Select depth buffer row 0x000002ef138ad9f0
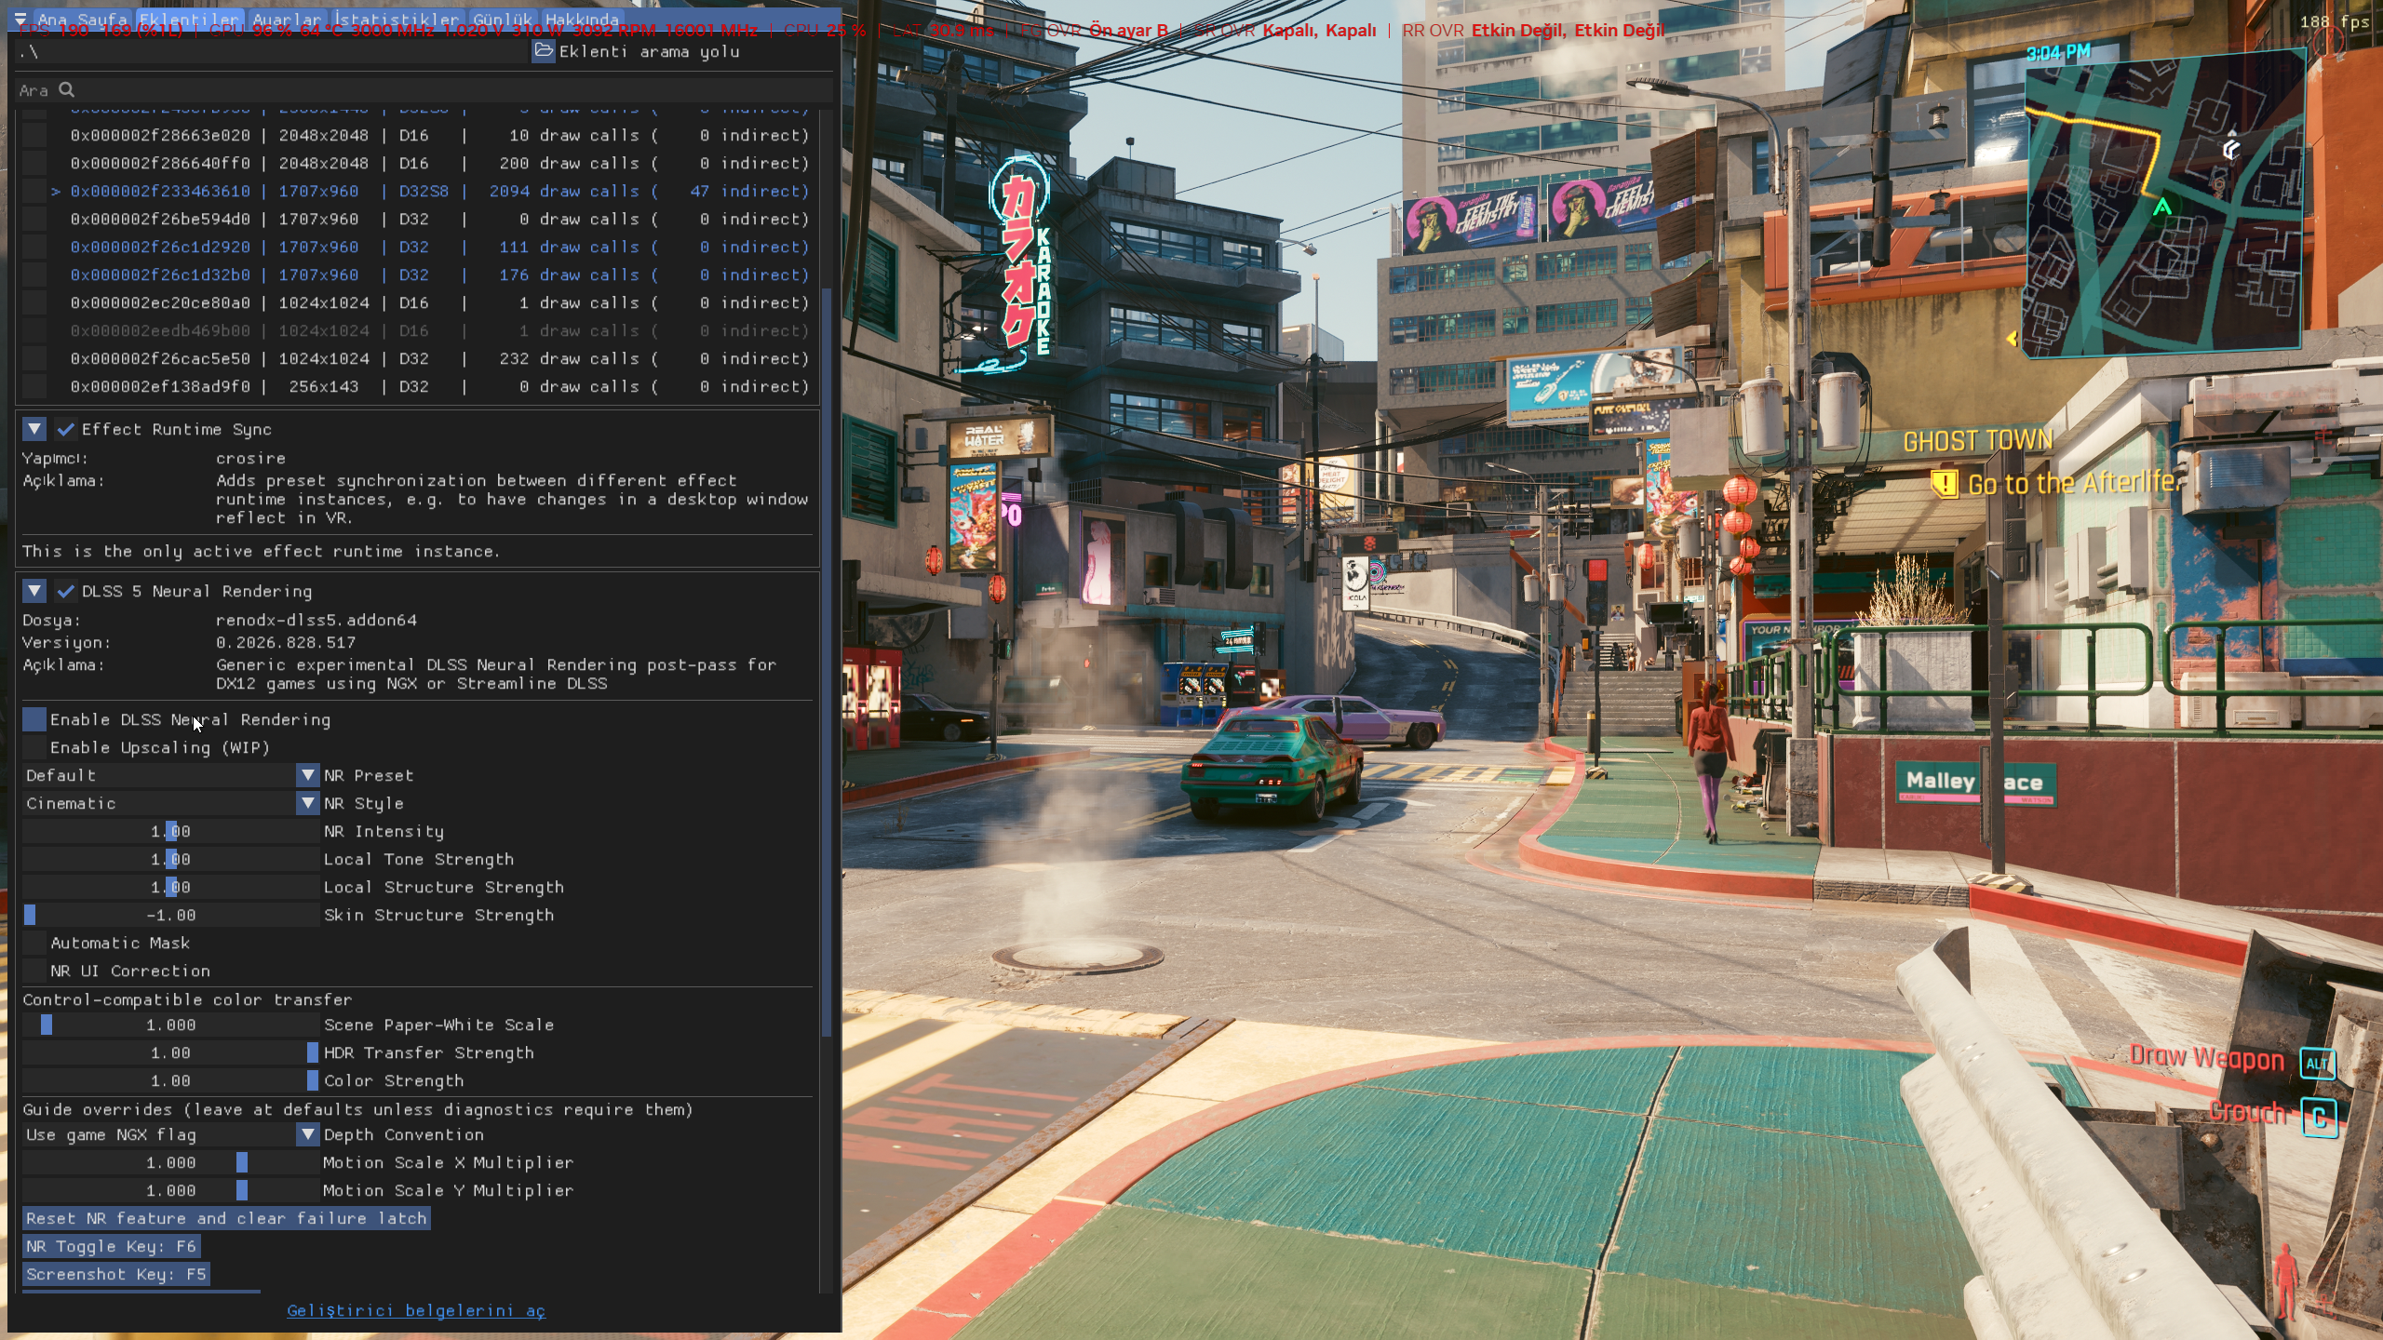Viewport: 2383px width, 1340px height. pos(439,386)
